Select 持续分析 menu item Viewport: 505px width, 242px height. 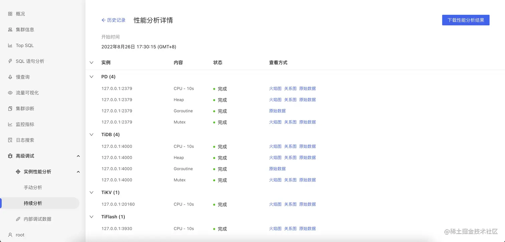pyautogui.click(x=33, y=203)
